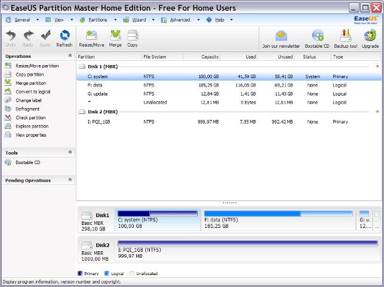Sort by the Capacity column header
The width and height of the screenshot is (384, 287).
[x=201, y=57]
